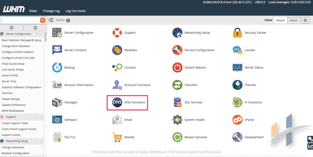Open Tweak Settings sidebar link
Viewport: 313px width, 157px height.
point(11,99)
